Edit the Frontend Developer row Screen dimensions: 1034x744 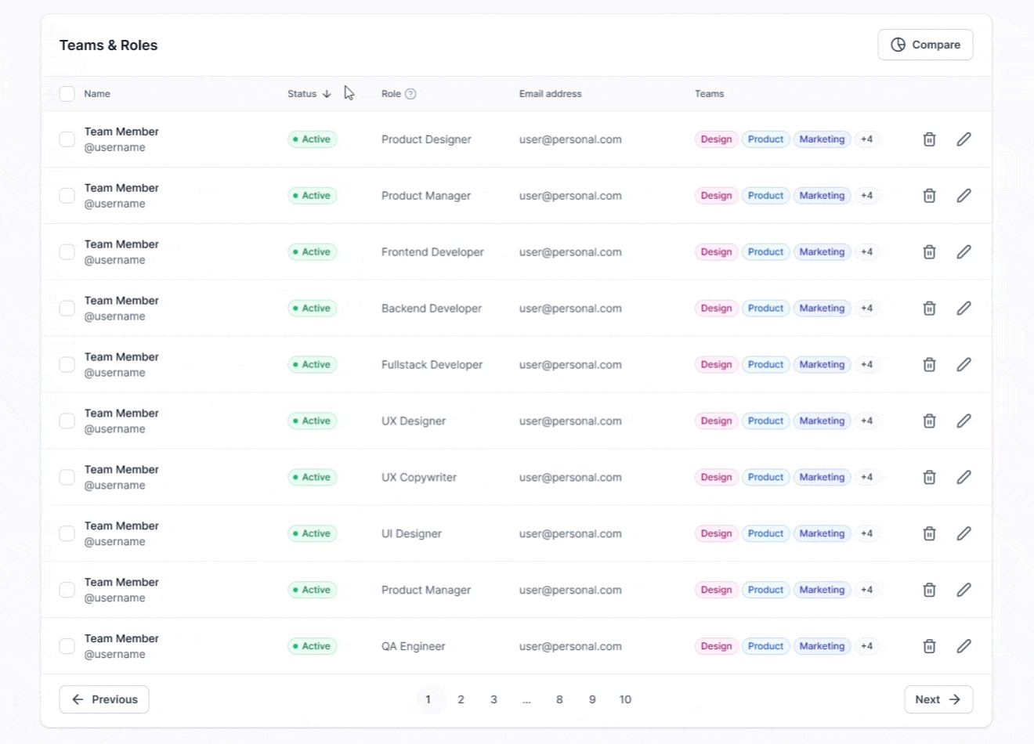click(x=963, y=252)
